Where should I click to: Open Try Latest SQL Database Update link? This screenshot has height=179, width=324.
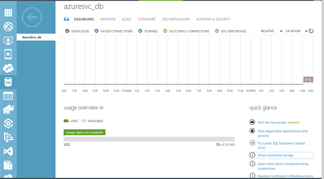[x=281, y=145]
